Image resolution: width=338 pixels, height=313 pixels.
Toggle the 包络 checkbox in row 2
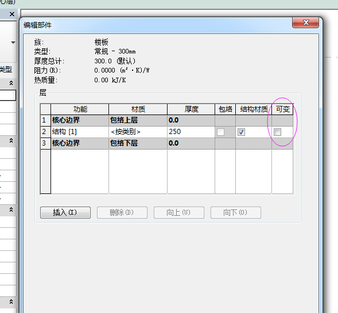[220, 132]
